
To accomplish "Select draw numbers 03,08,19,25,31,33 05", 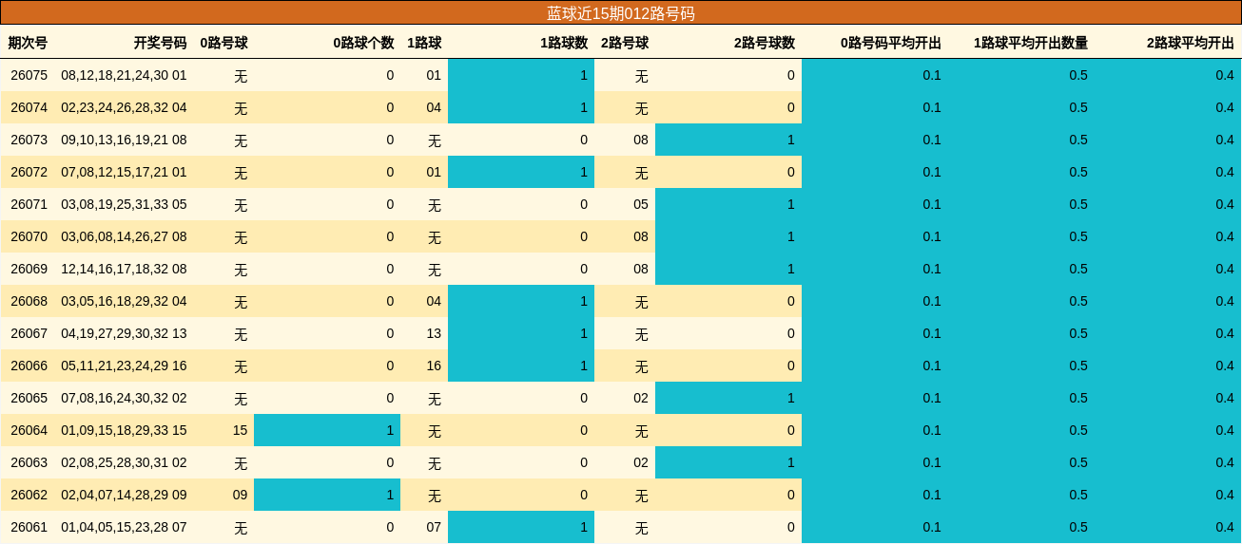I will pyautogui.click(x=124, y=204).
